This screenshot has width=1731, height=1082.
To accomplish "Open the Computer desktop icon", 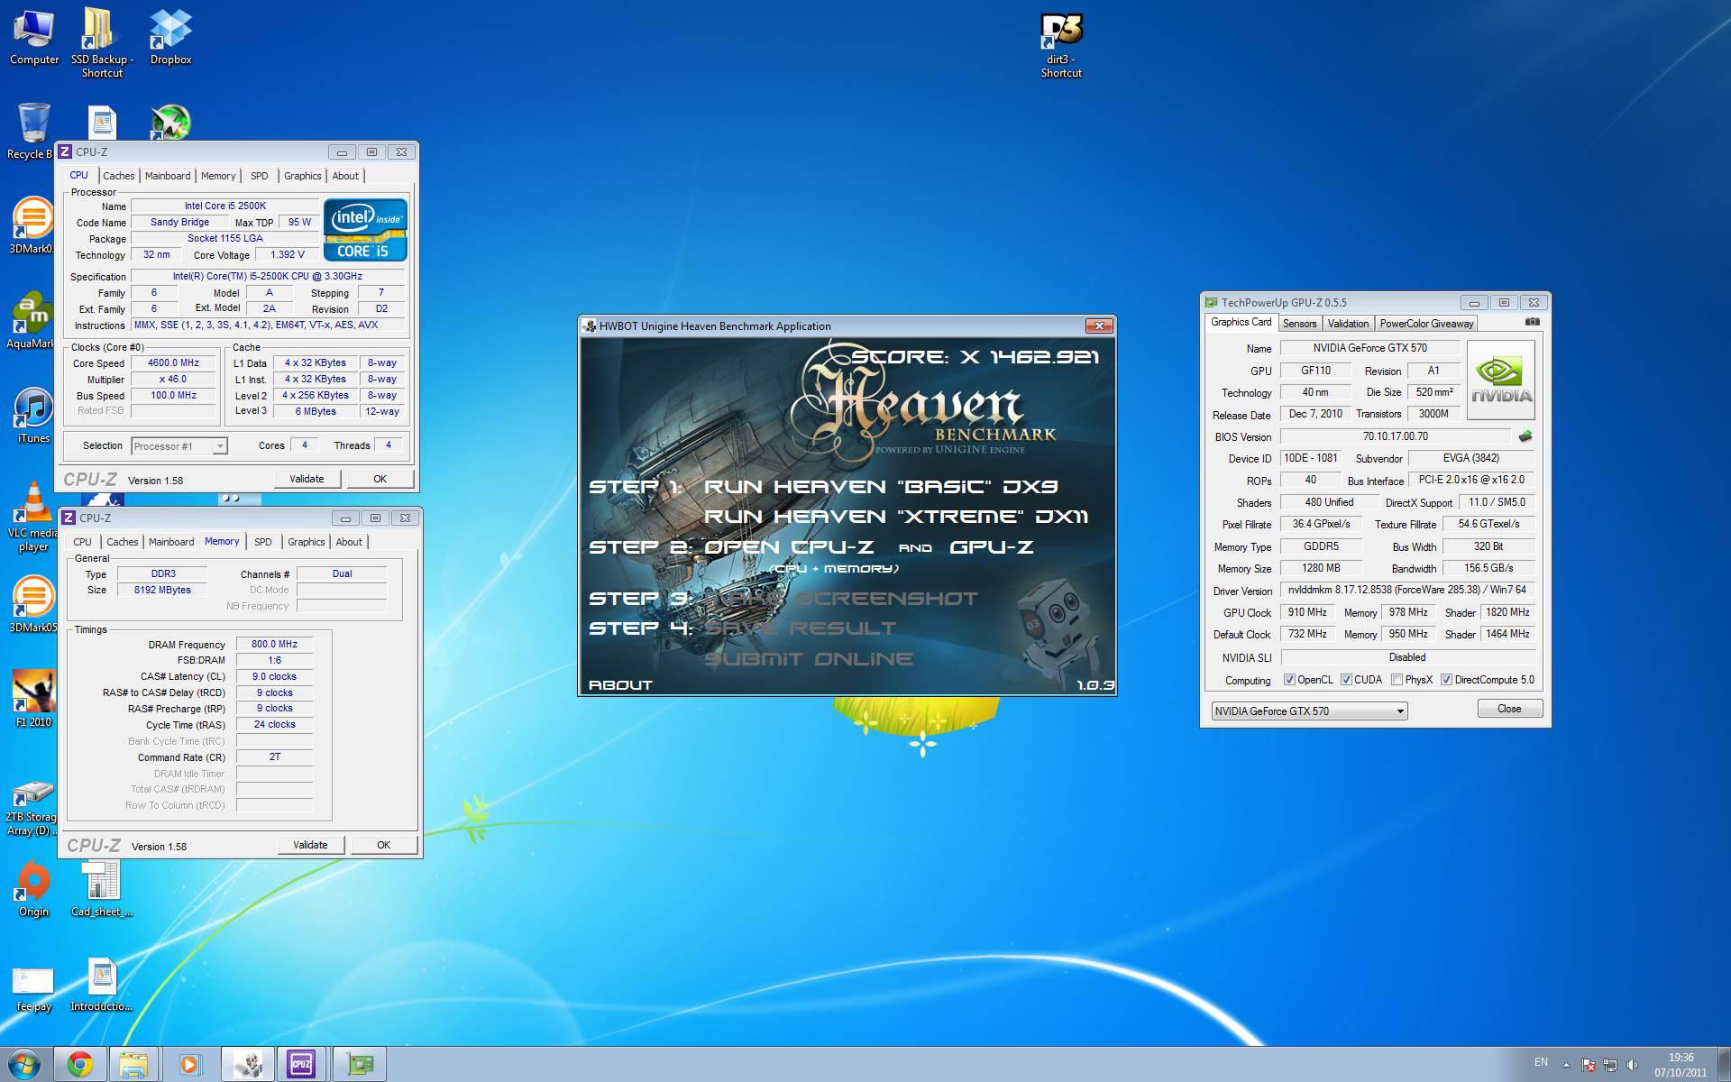I will [x=34, y=36].
